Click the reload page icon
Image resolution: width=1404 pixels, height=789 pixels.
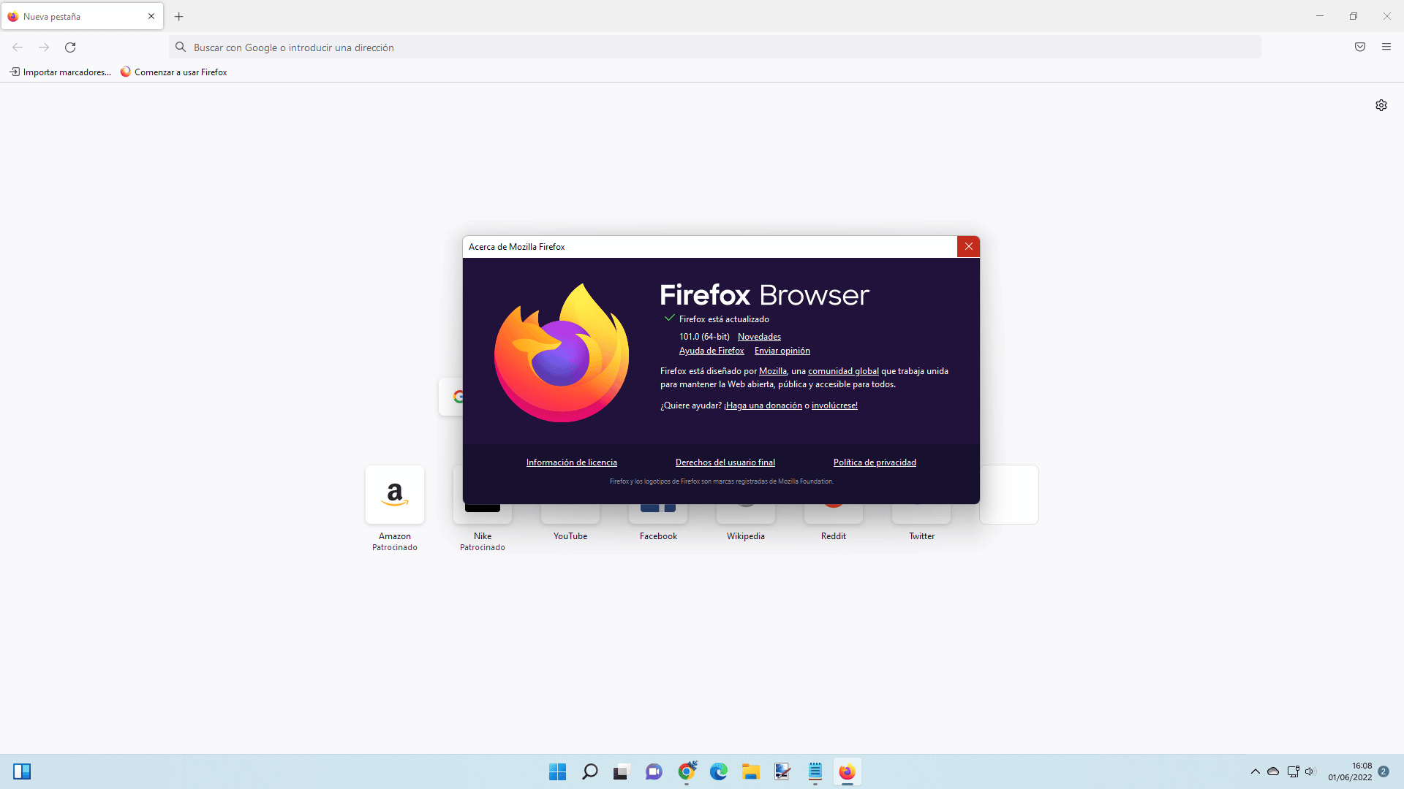[70, 47]
